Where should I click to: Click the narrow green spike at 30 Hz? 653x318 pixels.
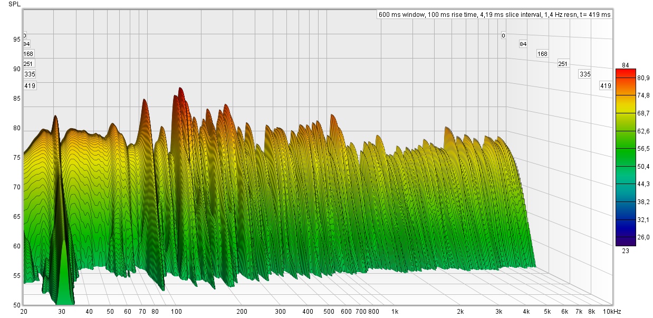tap(64, 264)
